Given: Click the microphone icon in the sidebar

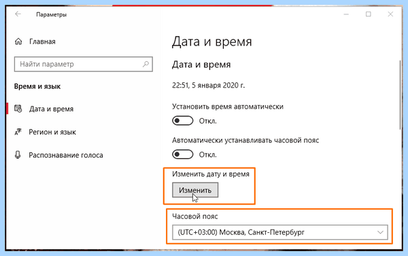Looking at the screenshot, I should point(18,155).
